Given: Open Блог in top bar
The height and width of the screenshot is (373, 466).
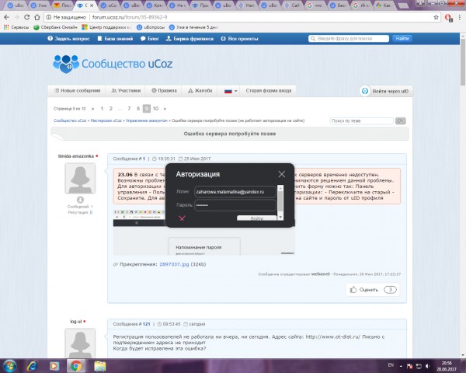Looking at the screenshot, I should point(149,39).
